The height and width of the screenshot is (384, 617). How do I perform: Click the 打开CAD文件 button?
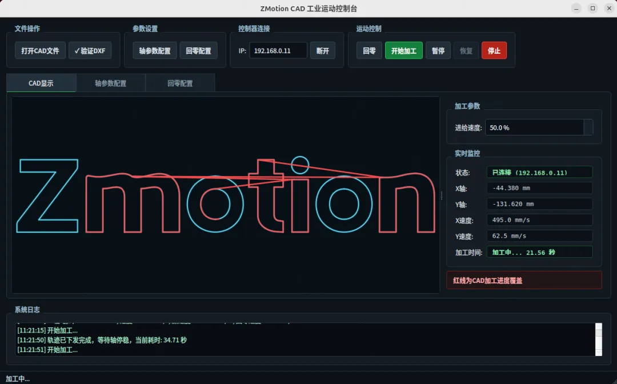[x=40, y=51]
